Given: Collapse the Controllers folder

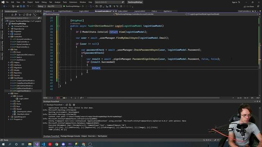Looking at the screenshot, I should coord(9,36).
